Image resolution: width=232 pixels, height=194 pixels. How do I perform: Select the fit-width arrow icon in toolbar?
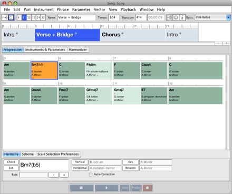click(5, 17)
